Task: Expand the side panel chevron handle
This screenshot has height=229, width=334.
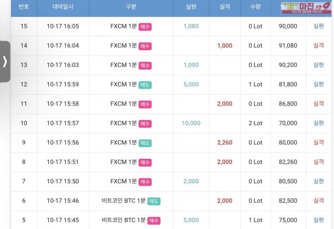Action: (5, 62)
